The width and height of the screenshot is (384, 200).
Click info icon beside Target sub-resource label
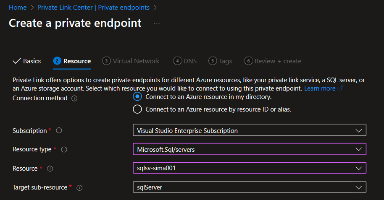[79, 187]
